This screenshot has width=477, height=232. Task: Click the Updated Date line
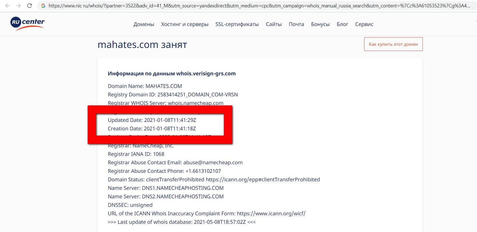pyautogui.click(x=152, y=120)
